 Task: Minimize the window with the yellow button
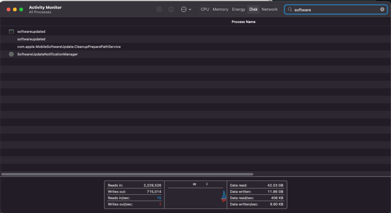pos(15,9)
